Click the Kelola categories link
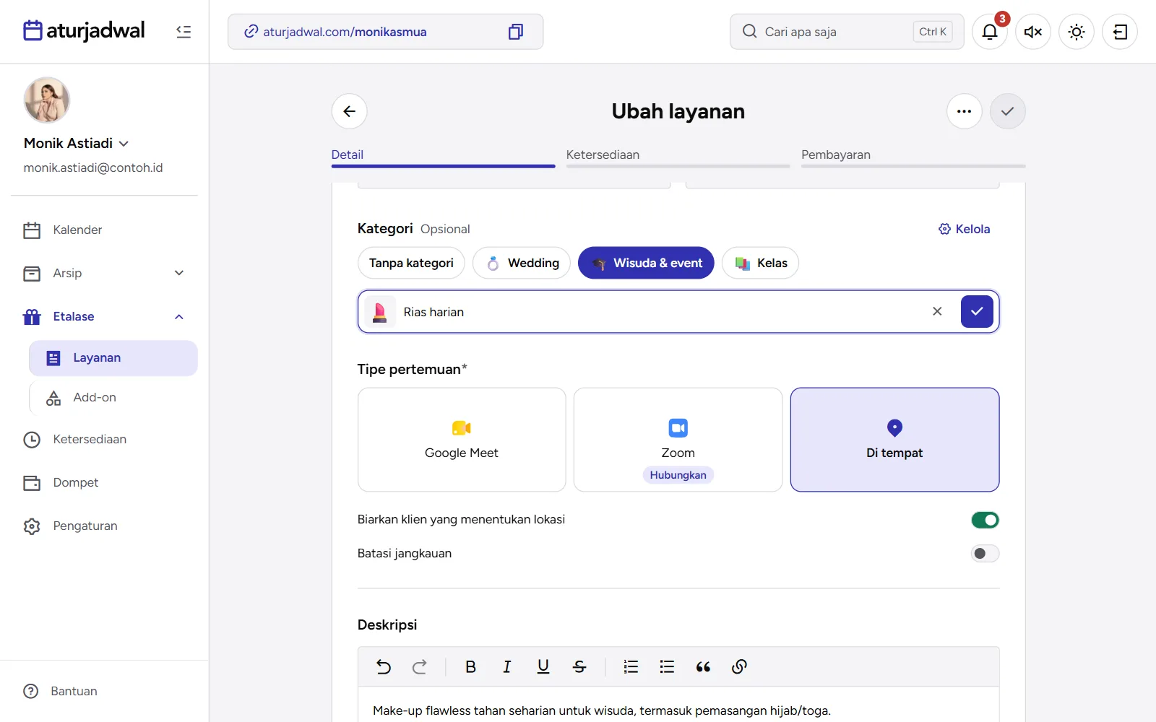 (964, 229)
